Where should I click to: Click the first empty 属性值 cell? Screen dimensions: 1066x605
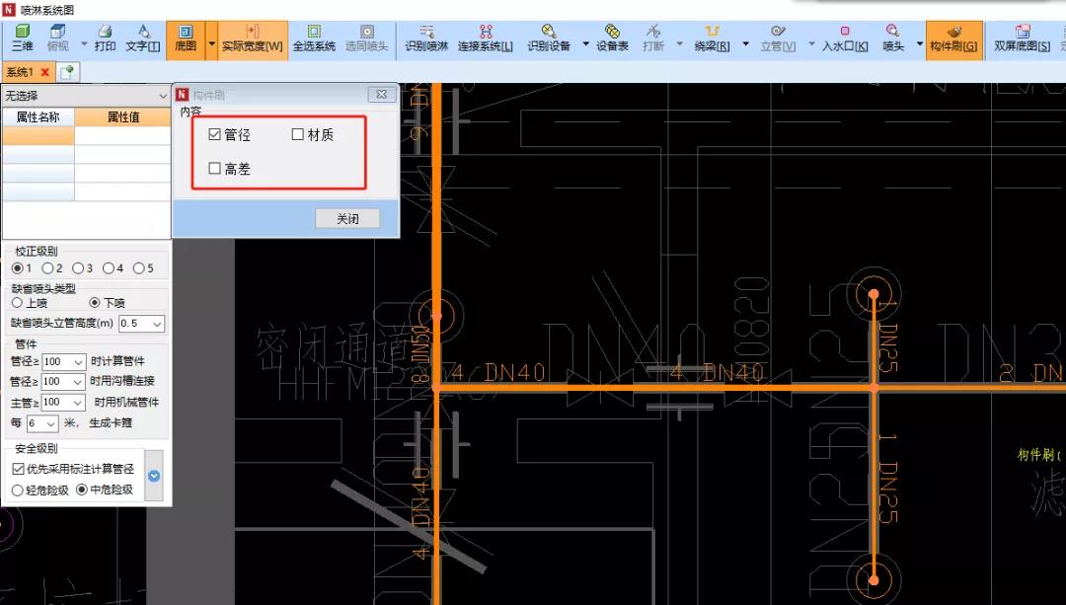pos(122,135)
